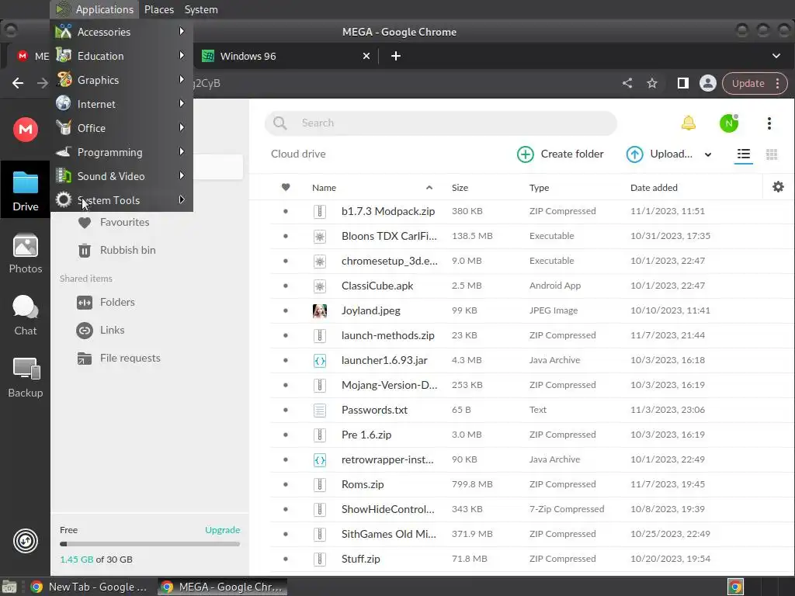Click the Upgrade link

click(x=222, y=529)
